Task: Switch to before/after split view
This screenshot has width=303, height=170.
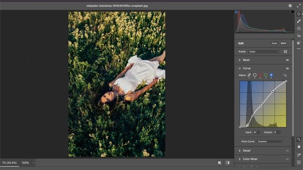Action: tap(228, 163)
